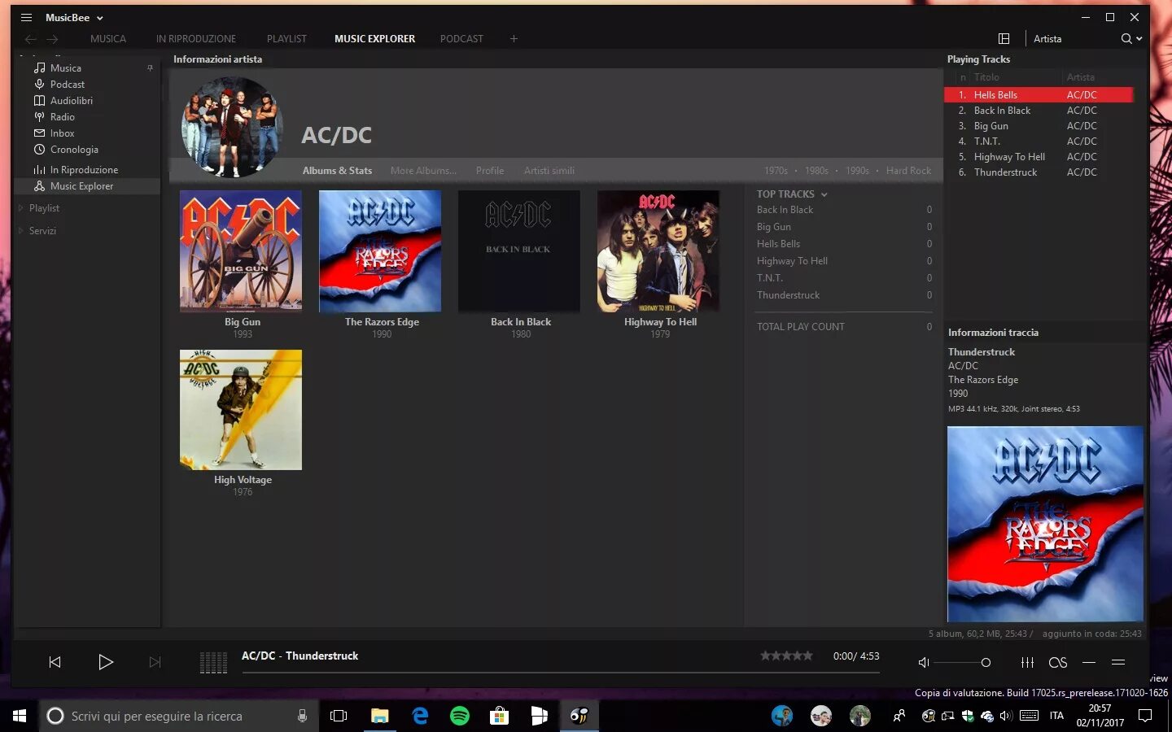Open Cronologia in the sidebar
This screenshot has height=732, width=1172.
[73, 150]
